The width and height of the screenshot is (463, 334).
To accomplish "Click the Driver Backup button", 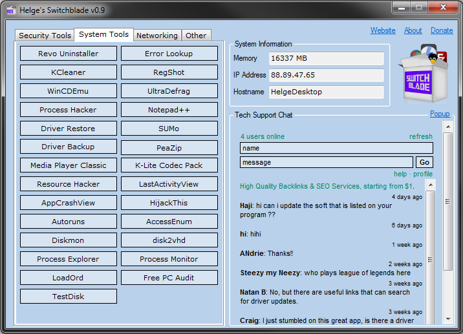I will [68, 147].
